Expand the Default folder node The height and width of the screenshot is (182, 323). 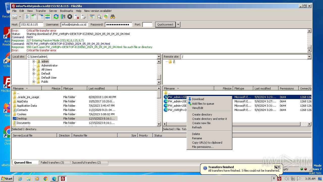[x=34, y=74]
